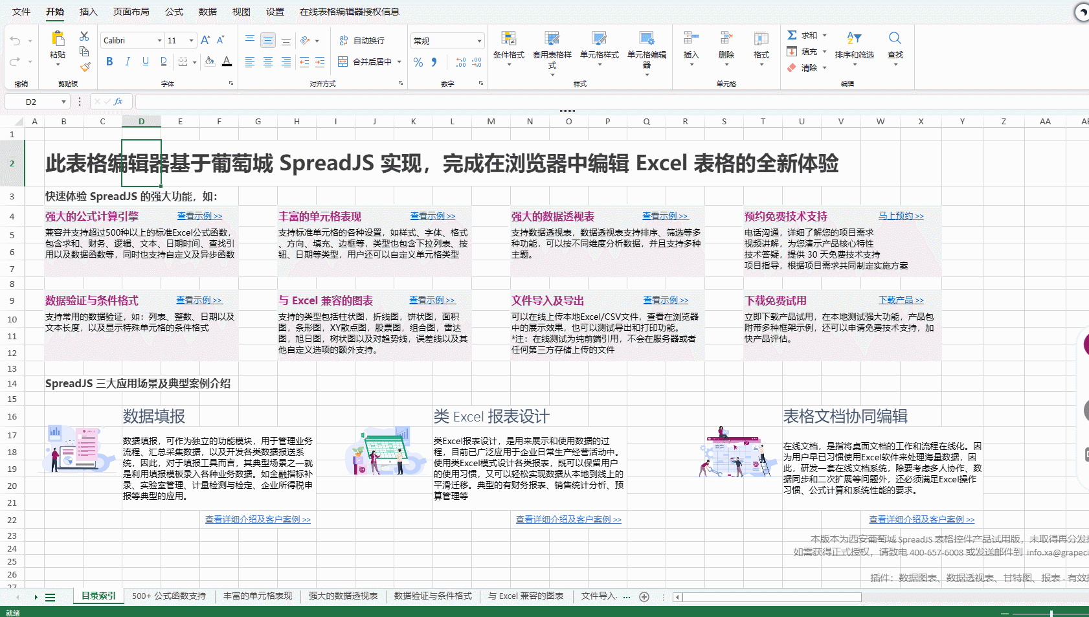Click the undo arrow icon
Screen dimensions: 1089x617
pyautogui.click(x=15, y=41)
